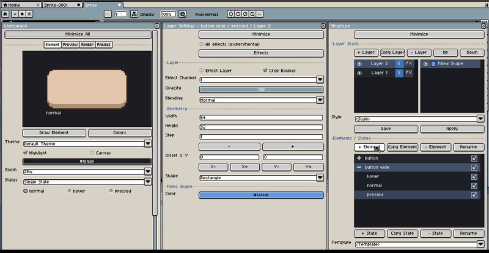Collapse the button wide element with minus icon

[359, 167]
